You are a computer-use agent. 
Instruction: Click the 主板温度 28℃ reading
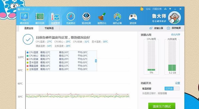[x=62, y=46]
